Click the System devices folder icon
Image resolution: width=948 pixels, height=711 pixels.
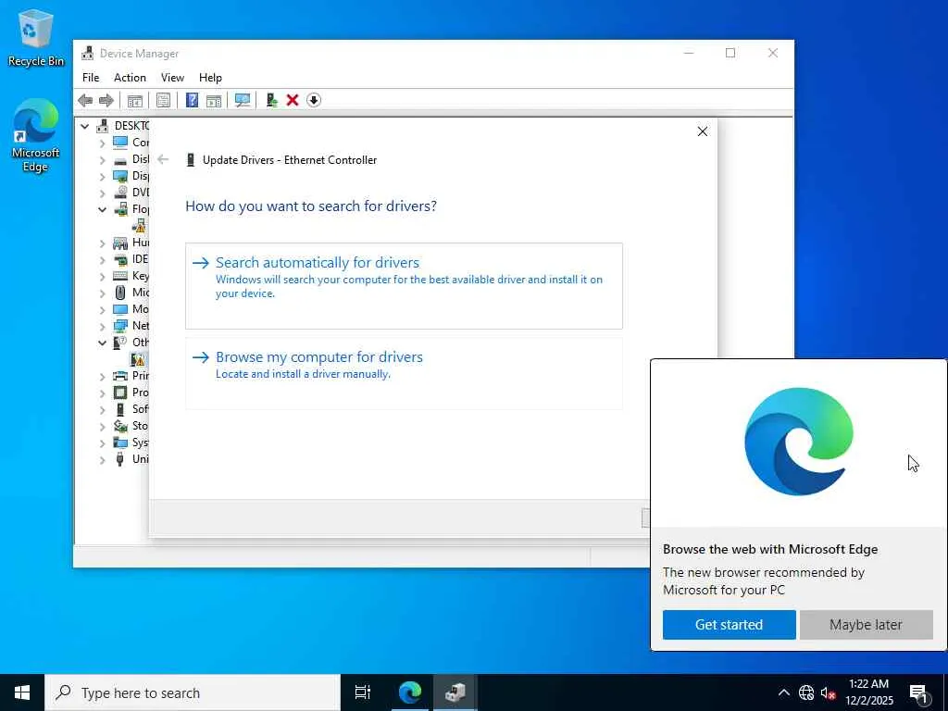(120, 443)
